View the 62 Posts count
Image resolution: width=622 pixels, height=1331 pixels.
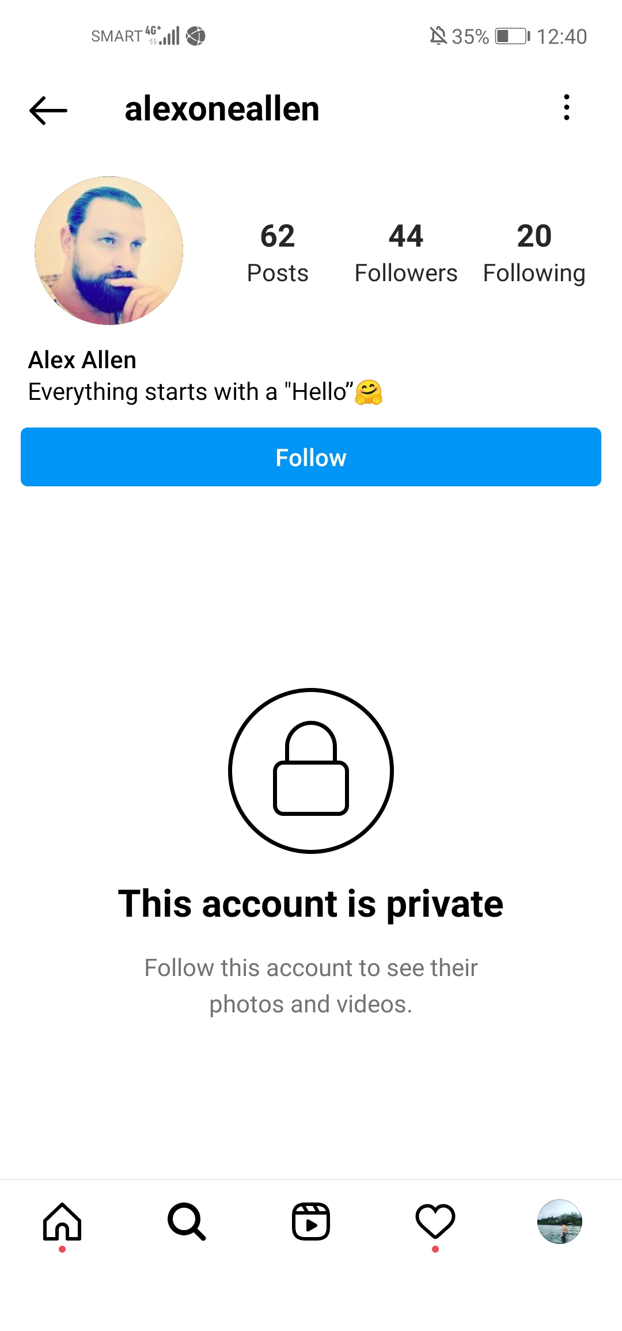click(x=278, y=253)
